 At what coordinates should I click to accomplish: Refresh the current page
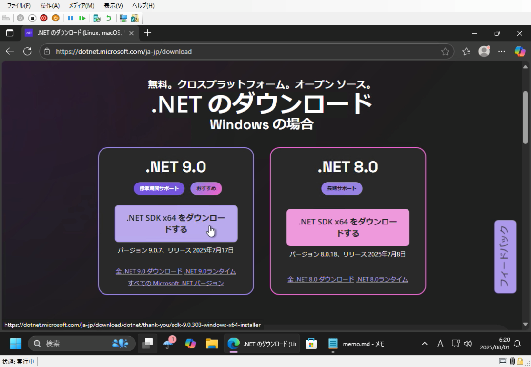[27, 51]
